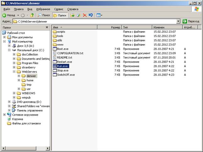Toggle the Папки folders pane button
The height and width of the screenshot is (152, 203).
click(x=60, y=15)
